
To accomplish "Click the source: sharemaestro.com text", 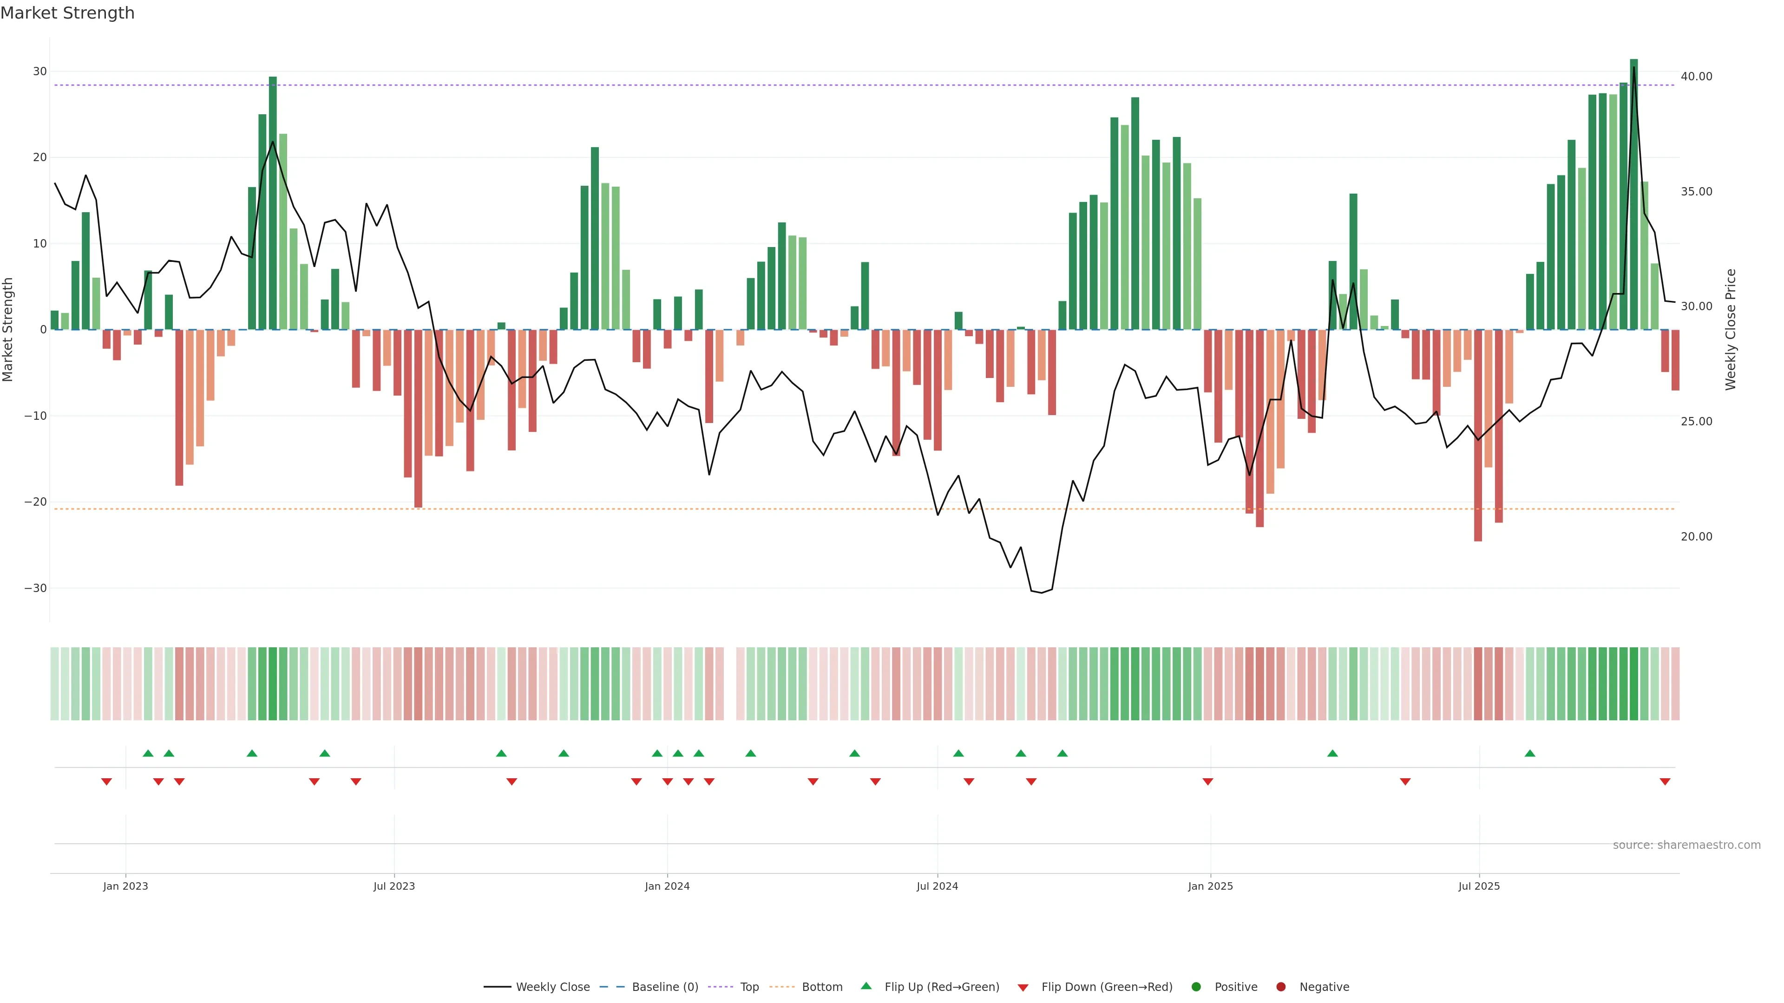I will [x=1686, y=845].
